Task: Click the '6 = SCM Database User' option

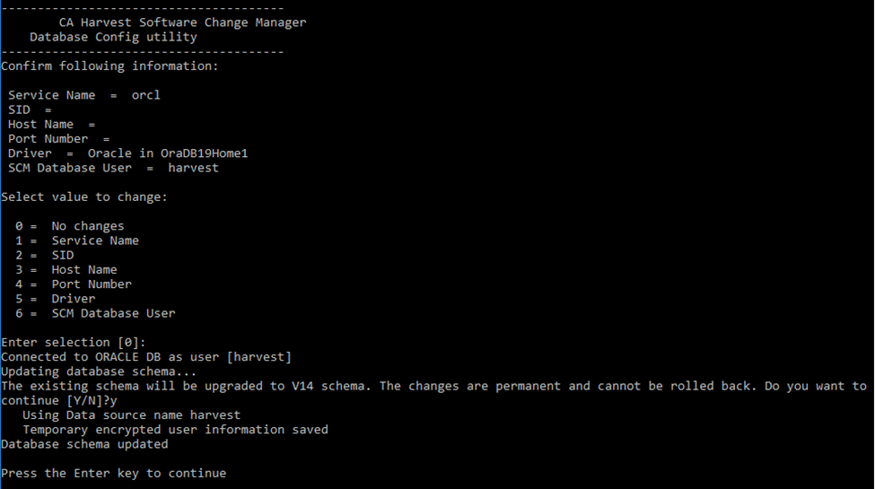Action: [95, 313]
